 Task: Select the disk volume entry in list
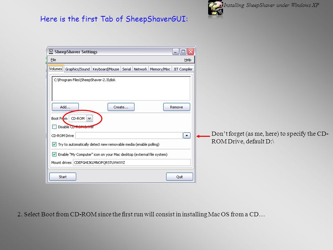pos(85,80)
